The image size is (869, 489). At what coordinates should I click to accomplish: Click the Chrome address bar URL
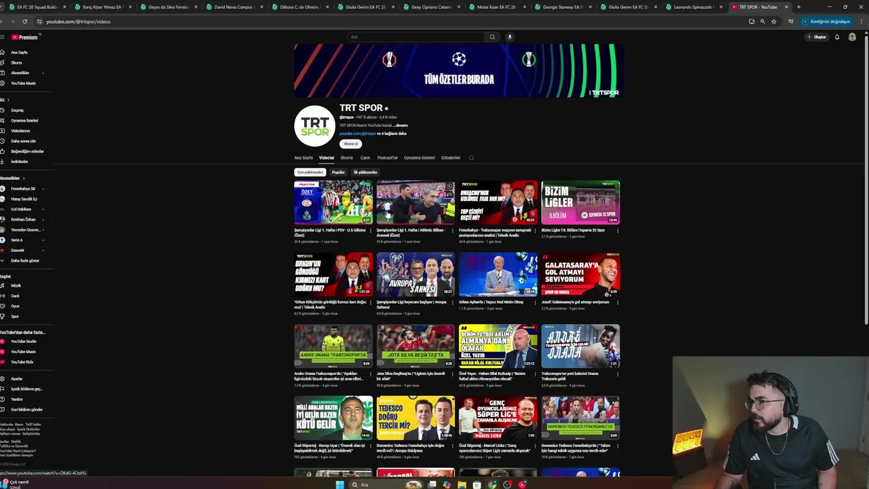[x=78, y=22]
